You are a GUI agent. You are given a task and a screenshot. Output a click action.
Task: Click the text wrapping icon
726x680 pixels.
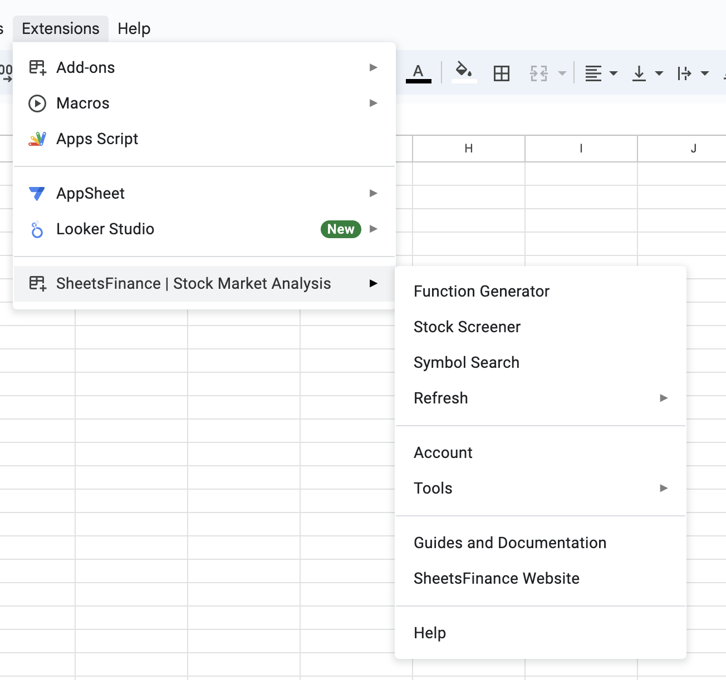684,73
